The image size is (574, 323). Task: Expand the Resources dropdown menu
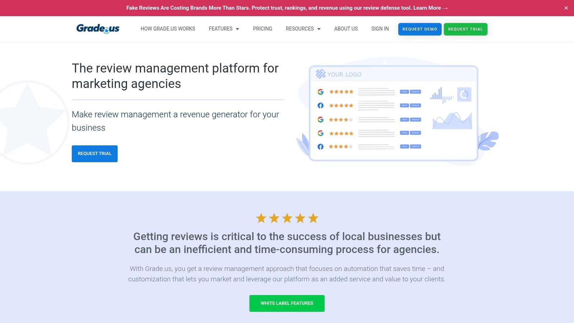pos(303,29)
